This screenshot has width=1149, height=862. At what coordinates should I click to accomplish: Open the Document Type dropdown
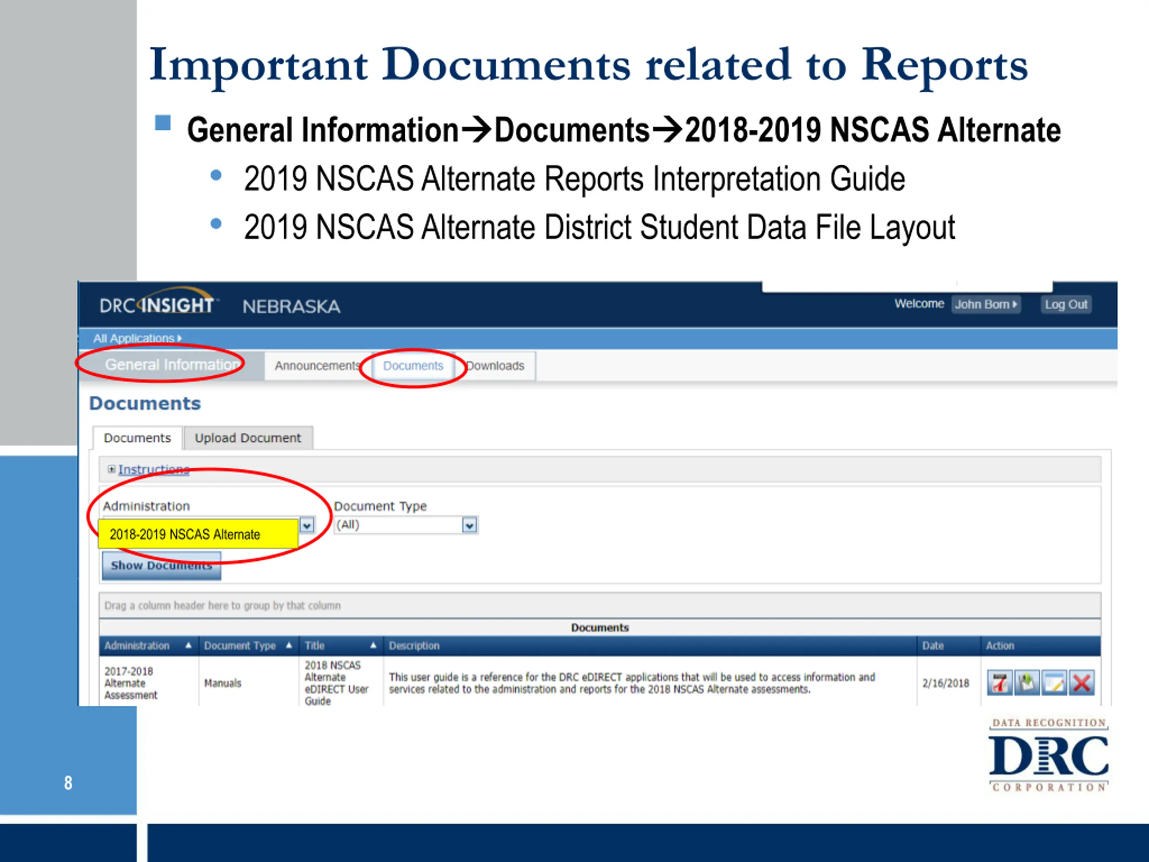click(406, 525)
